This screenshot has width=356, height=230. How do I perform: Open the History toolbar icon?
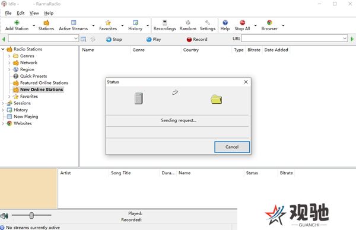pos(135,25)
